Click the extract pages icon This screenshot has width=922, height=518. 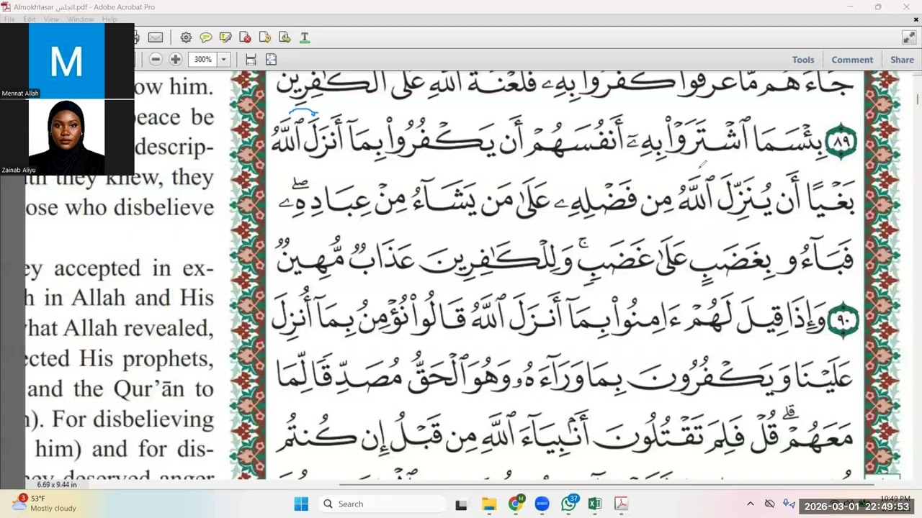tap(285, 37)
